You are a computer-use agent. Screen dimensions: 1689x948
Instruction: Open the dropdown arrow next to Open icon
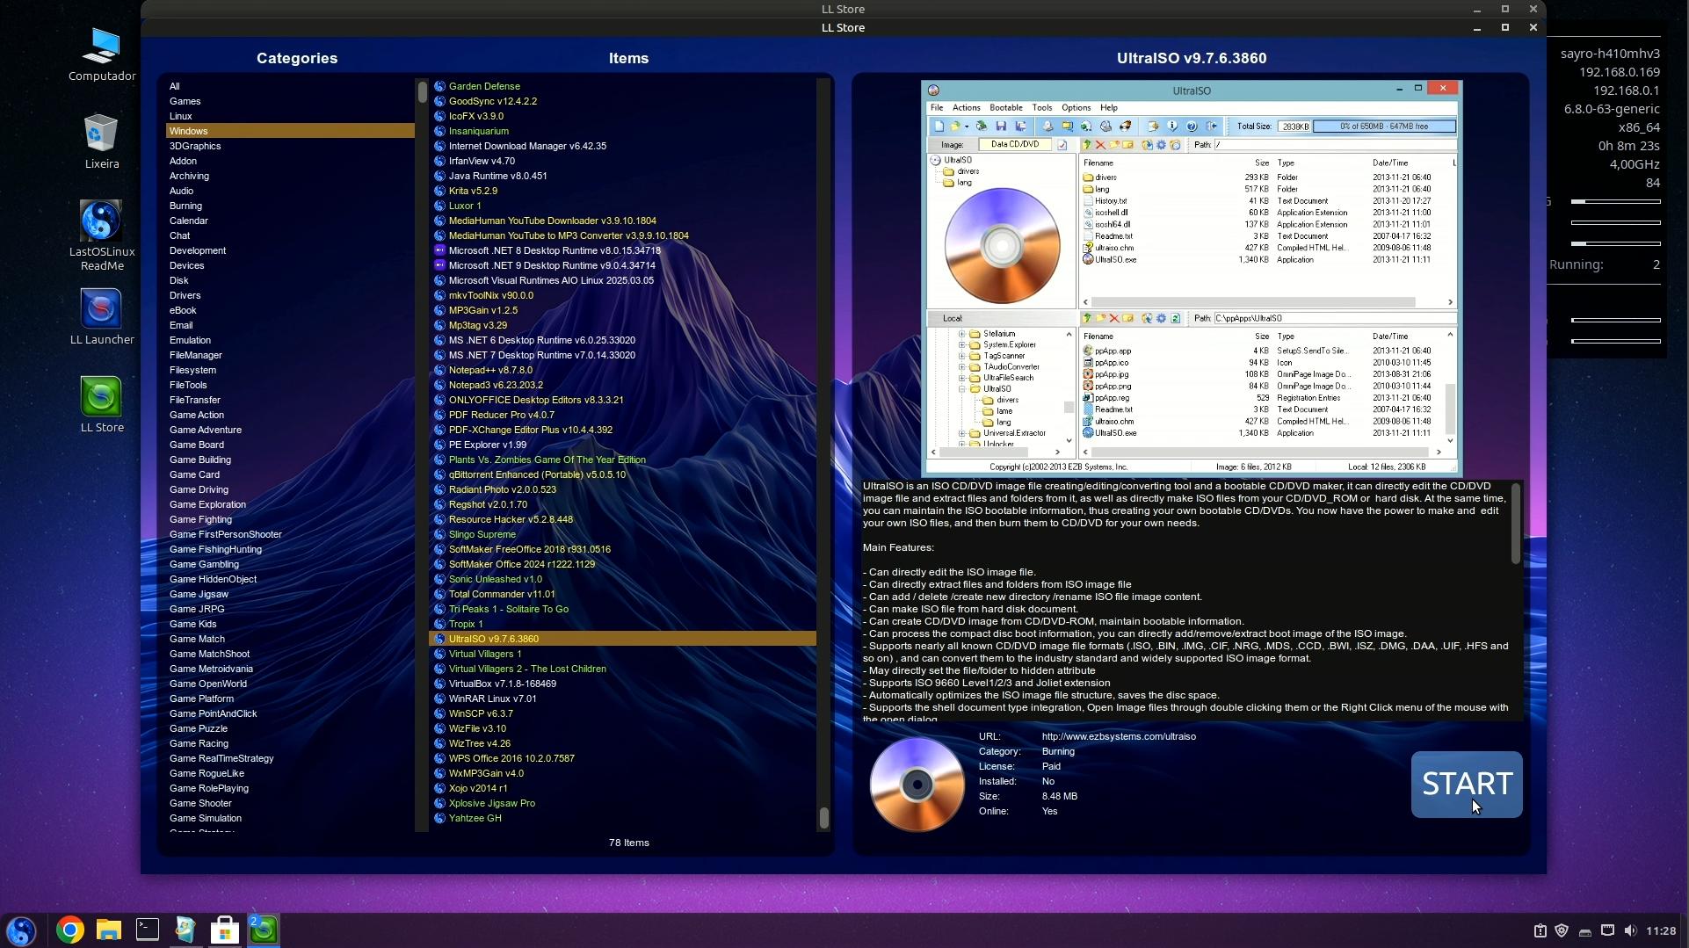pyautogui.click(x=968, y=127)
